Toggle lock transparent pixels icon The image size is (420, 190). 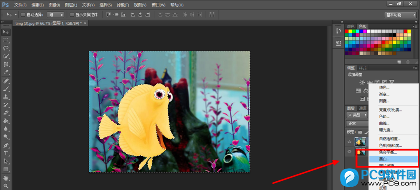360,132
